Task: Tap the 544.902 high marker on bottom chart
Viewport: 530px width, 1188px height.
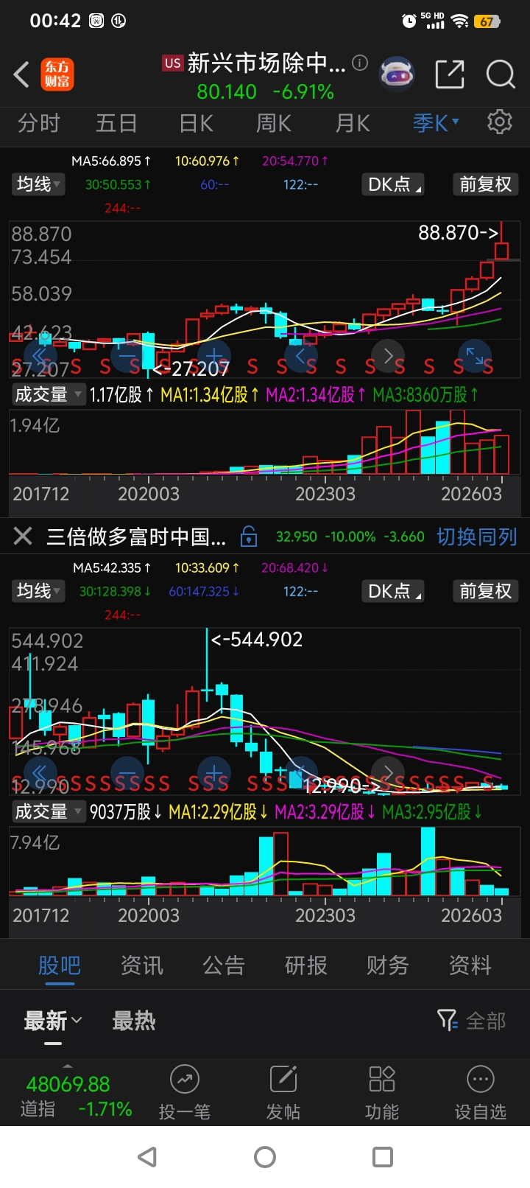Action: pos(257,639)
